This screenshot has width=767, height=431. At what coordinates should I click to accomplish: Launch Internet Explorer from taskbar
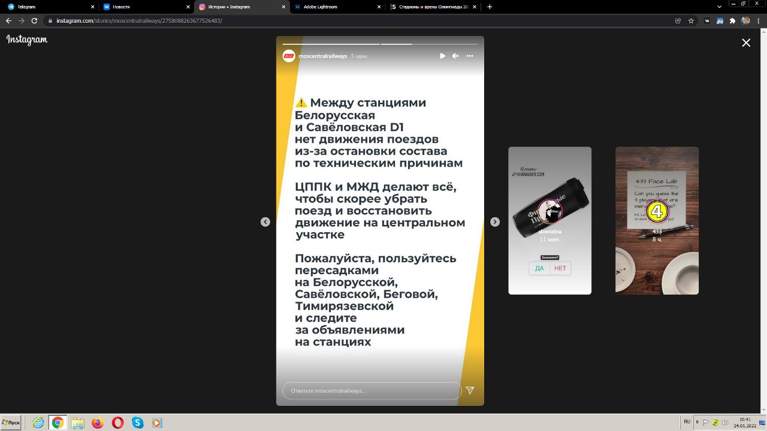pos(38,423)
